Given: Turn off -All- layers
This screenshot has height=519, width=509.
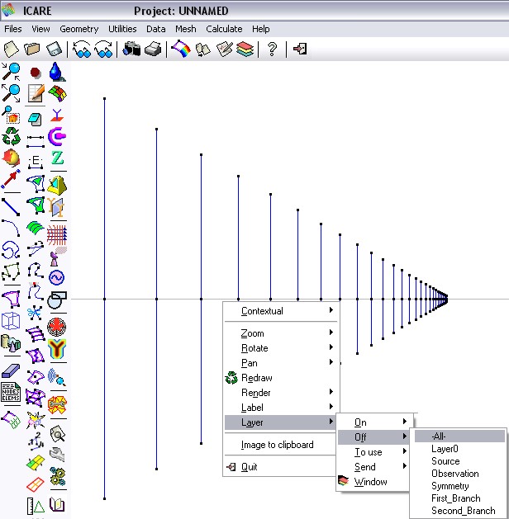Looking at the screenshot, I should pyautogui.click(x=459, y=436).
